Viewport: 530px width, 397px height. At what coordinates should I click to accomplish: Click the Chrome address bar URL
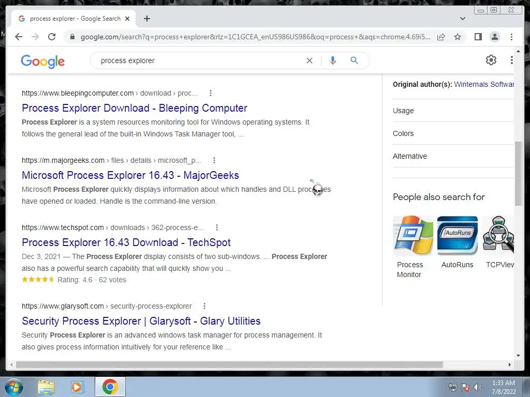coord(255,37)
